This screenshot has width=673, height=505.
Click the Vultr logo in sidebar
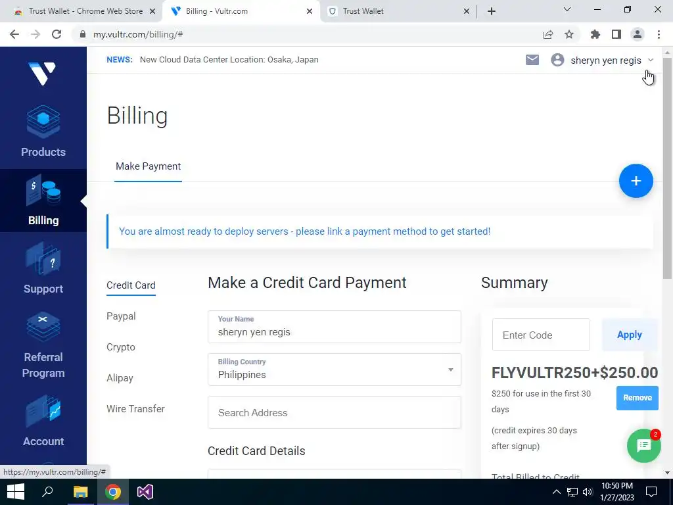click(42, 74)
